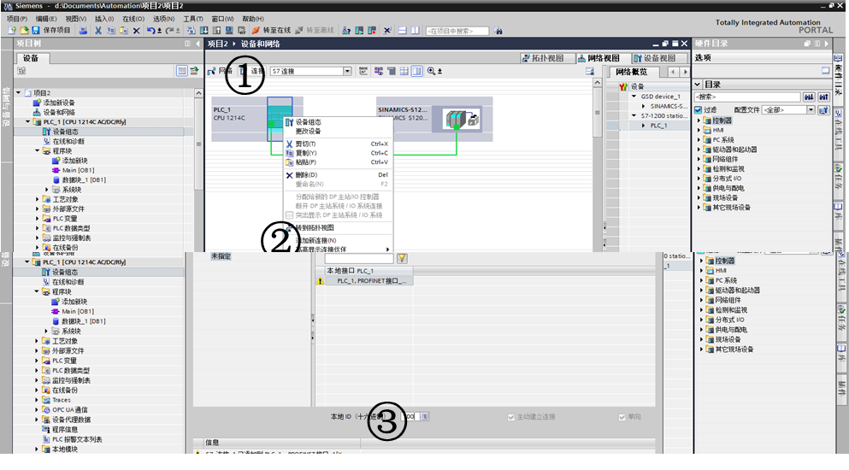The height and width of the screenshot is (470, 849).
Task: Open the 在线(O) menu
Action: coord(133,19)
